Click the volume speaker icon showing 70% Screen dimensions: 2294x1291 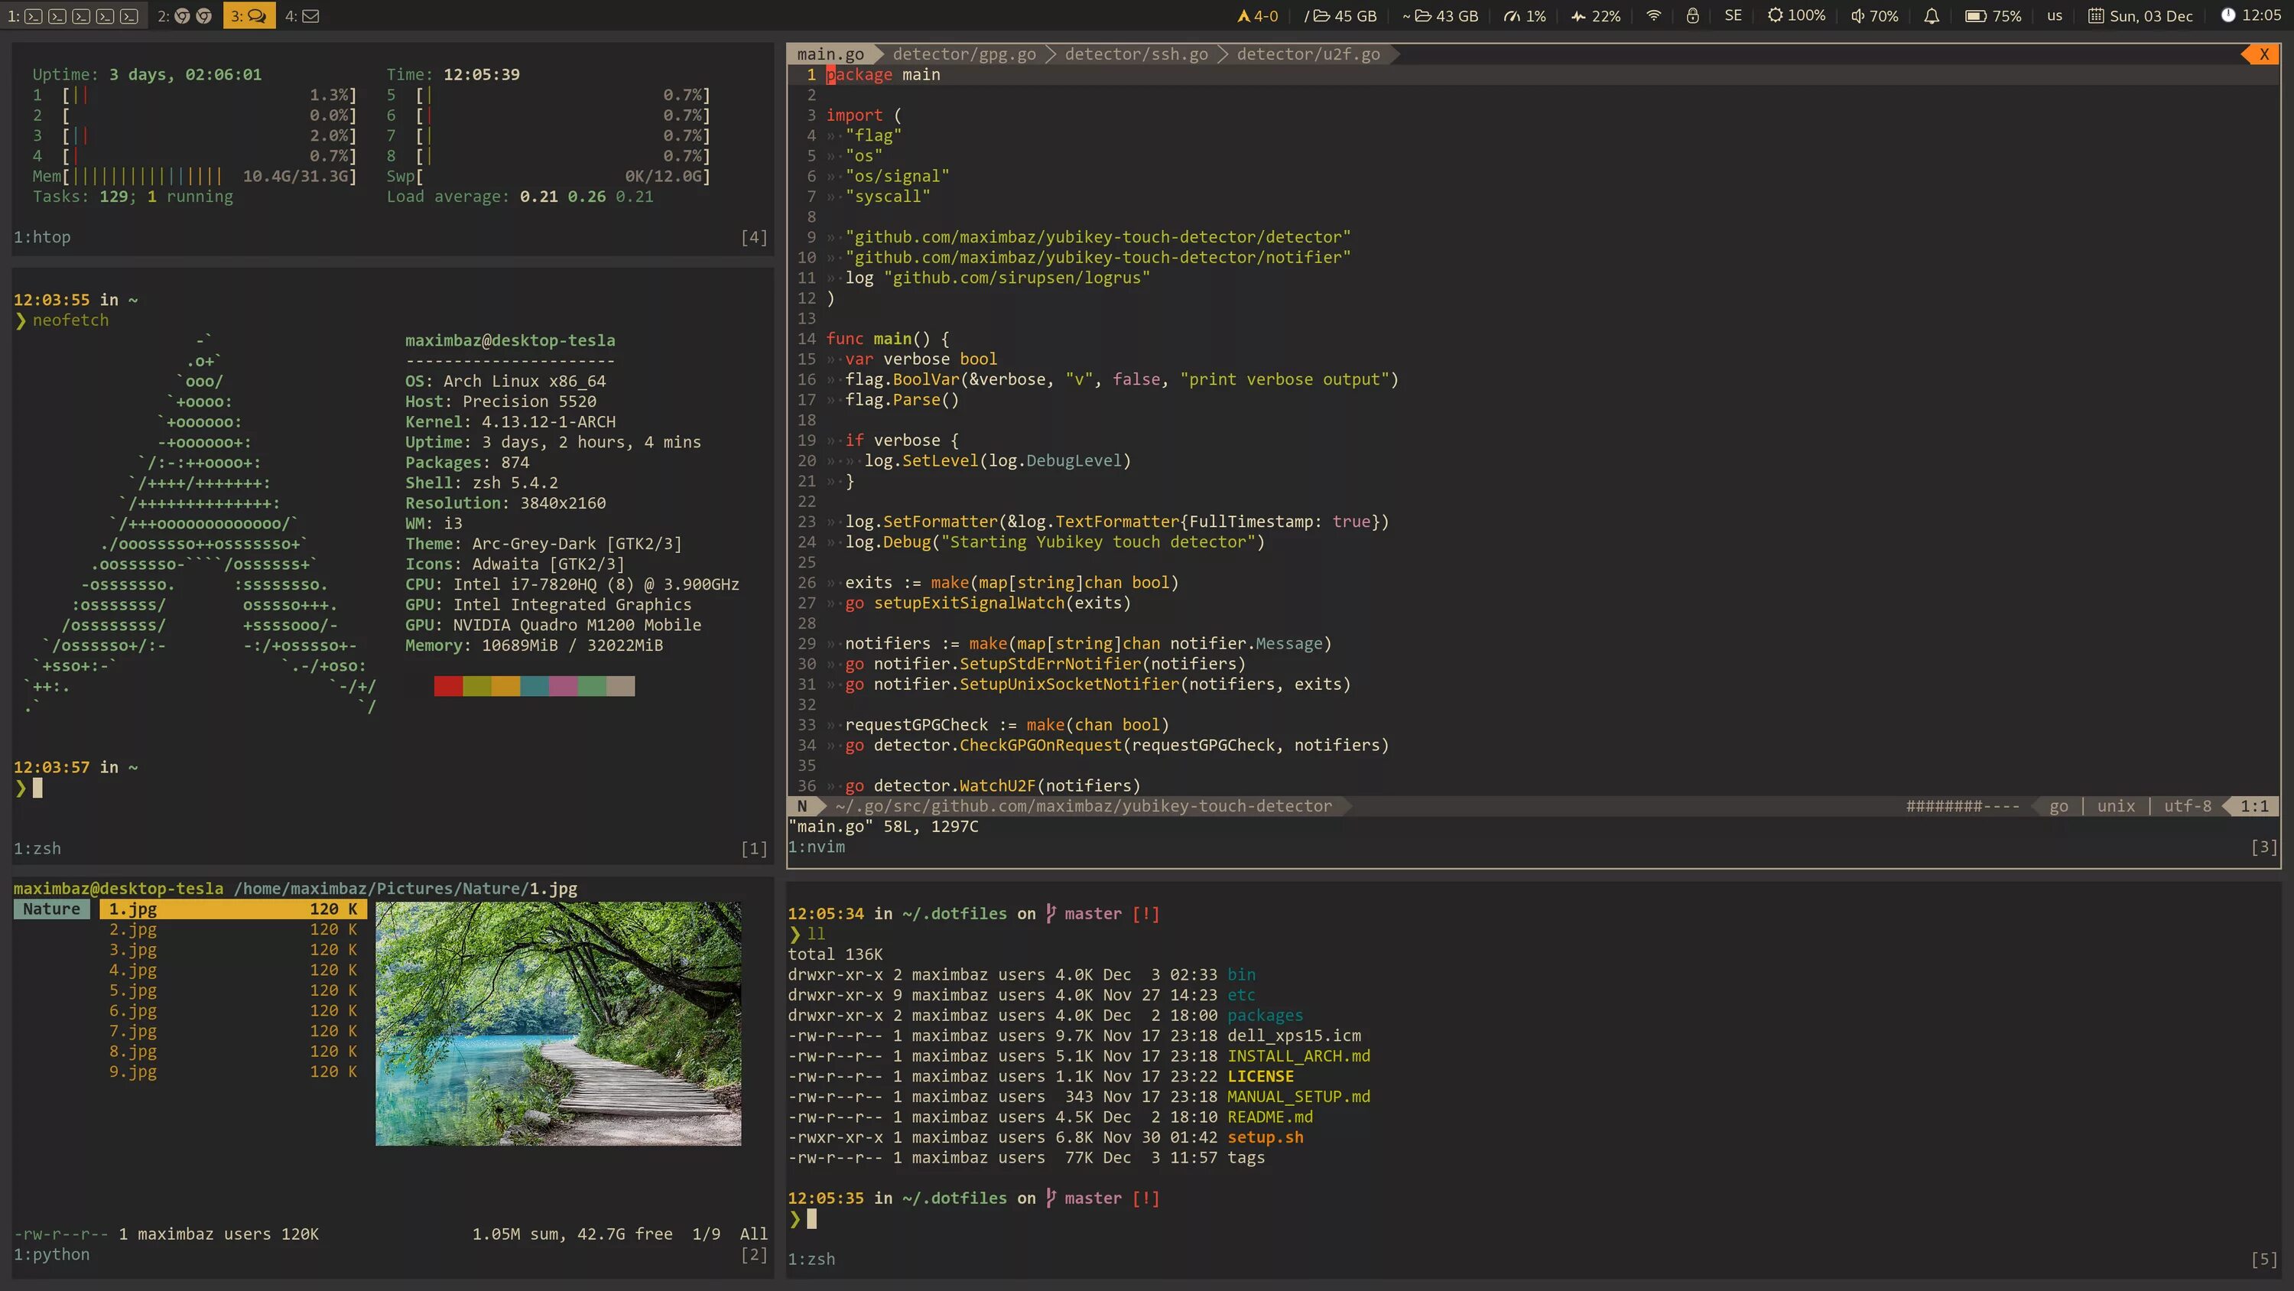click(x=1857, y=15)
